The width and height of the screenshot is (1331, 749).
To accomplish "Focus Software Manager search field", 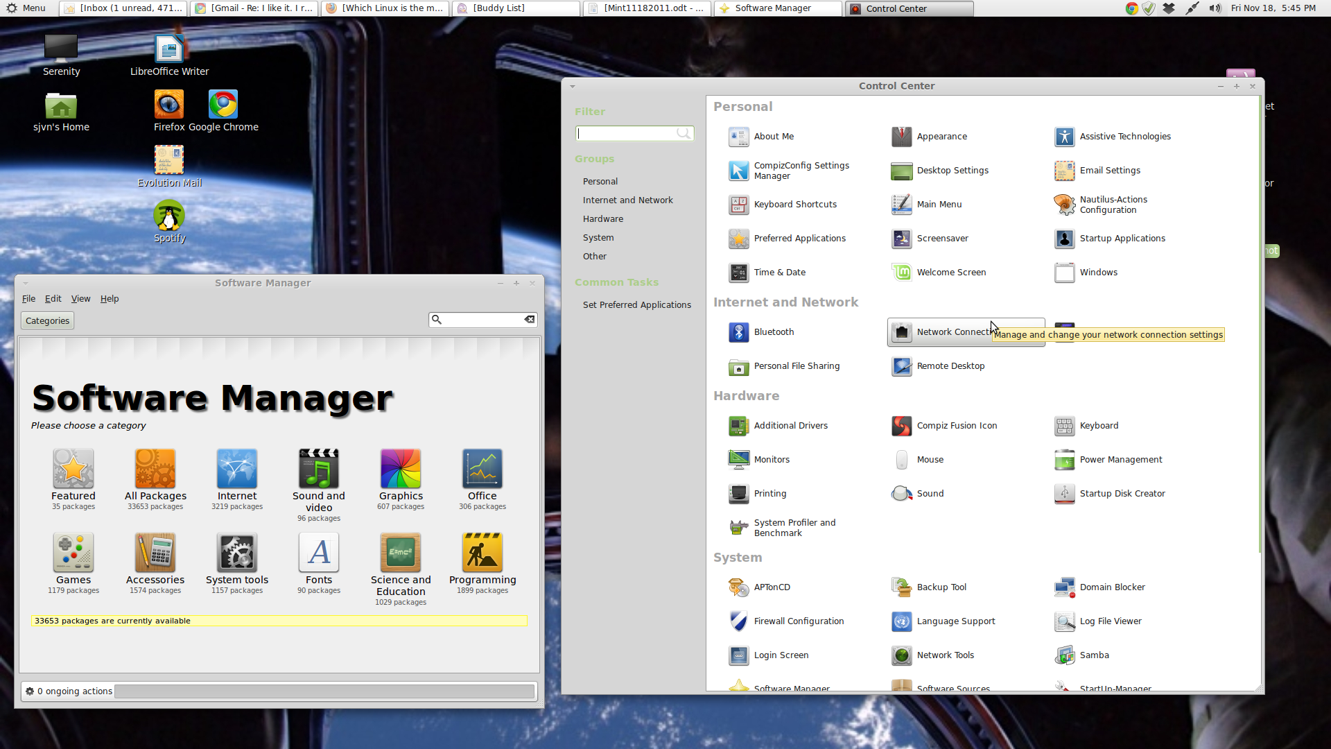I will pyautogui.click(x=482, y=320).
